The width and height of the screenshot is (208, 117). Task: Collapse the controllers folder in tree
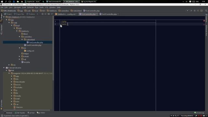[x=19, y=37]
